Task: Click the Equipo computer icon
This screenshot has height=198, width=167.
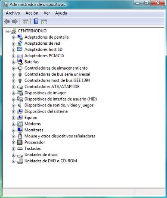Action: click(x=20, y=118)
